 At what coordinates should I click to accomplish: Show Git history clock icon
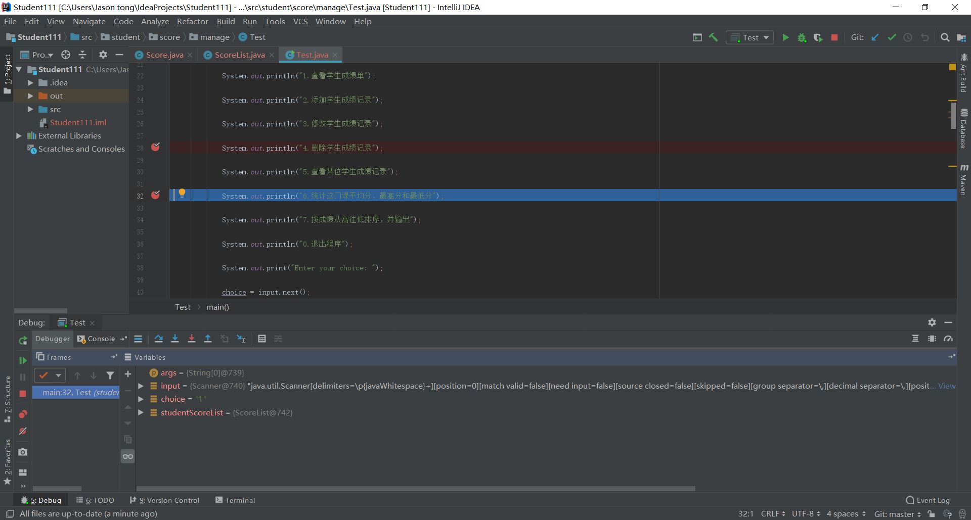pos(908,37)
